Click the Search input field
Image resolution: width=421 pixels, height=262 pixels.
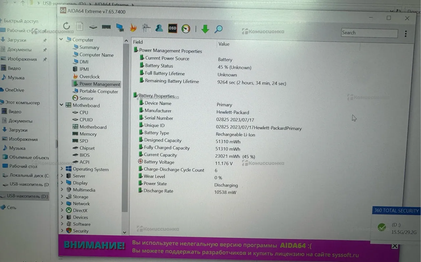click(369, 33)
